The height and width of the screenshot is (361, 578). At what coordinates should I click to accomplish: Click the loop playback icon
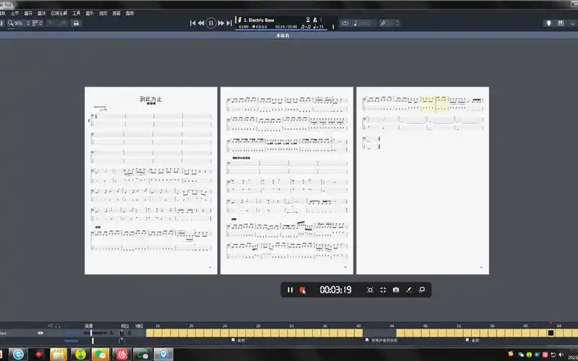(x=345, y=23)
